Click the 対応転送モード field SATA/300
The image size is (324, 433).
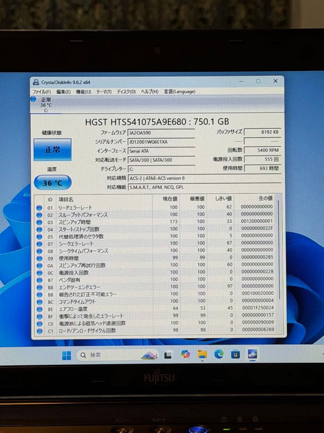pyautogui.click(x=162, y=160)
